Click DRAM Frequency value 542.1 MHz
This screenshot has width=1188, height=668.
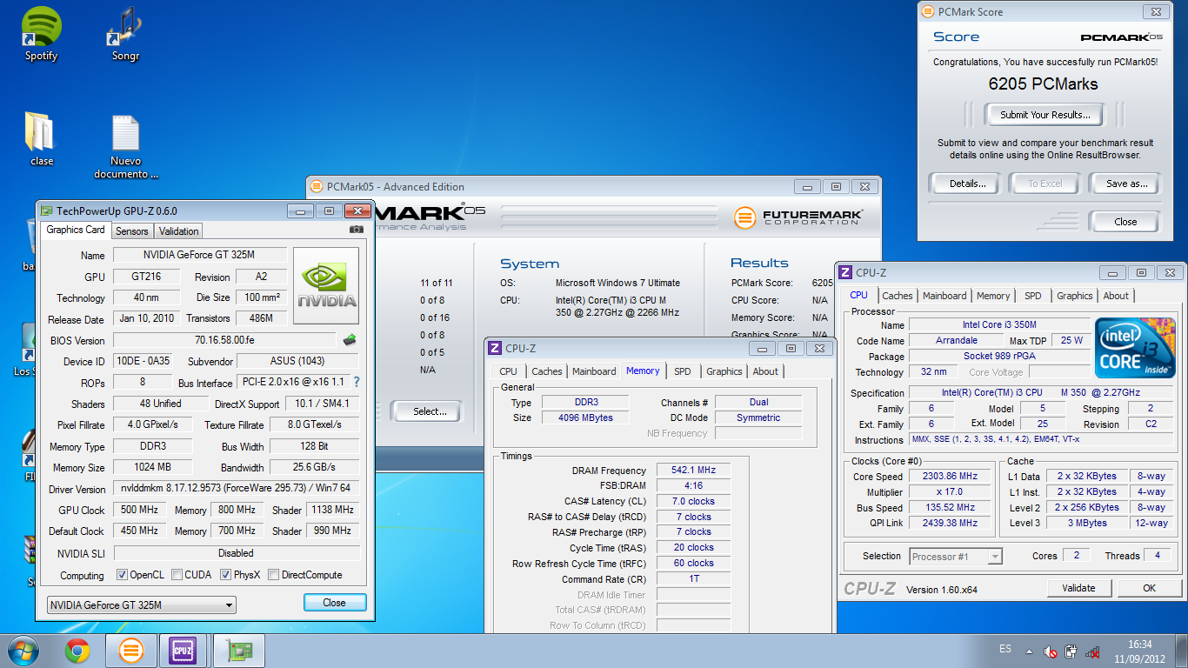click(693, 471)
